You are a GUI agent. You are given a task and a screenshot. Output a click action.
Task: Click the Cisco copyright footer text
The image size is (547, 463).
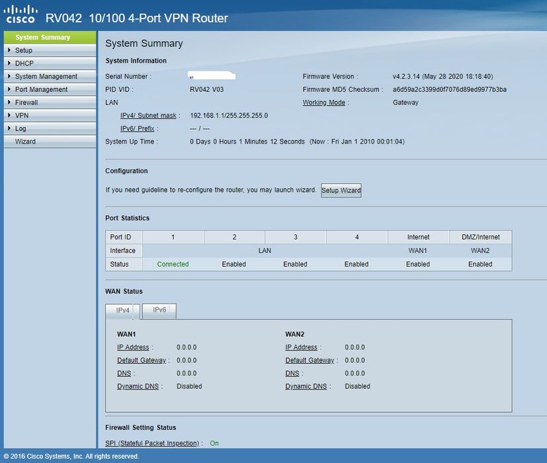(71, 456)
